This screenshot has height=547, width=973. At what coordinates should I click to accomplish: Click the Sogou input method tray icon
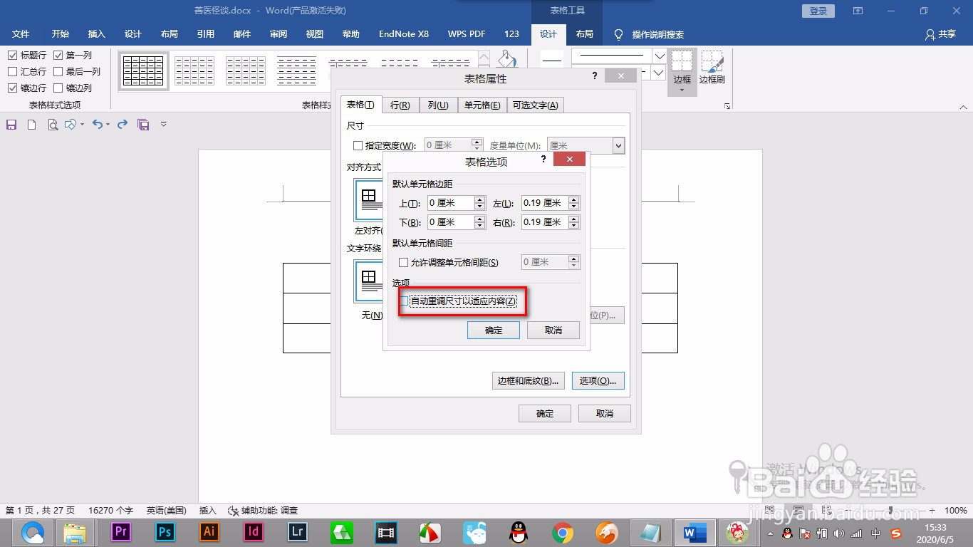point(895,533)
